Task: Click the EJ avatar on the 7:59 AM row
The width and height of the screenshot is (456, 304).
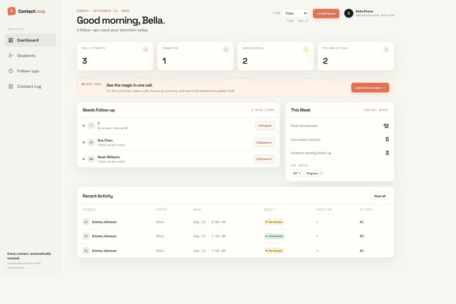Action: (86, 236)
